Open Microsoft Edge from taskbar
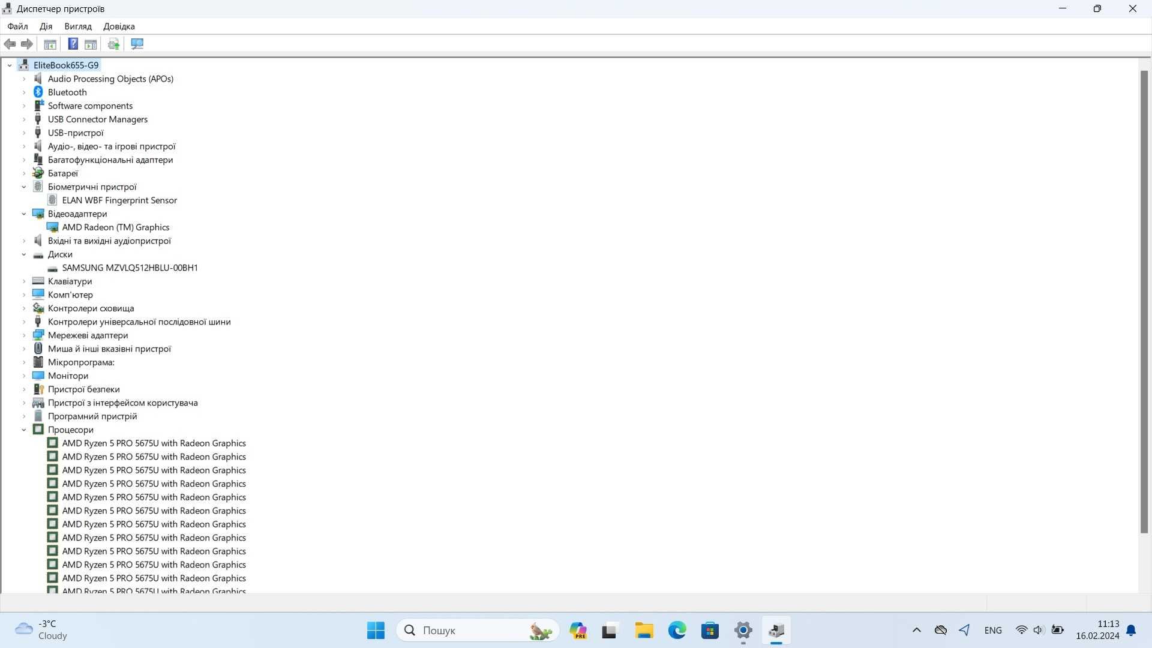This screenshot has height=648, width=1152. 677,630
